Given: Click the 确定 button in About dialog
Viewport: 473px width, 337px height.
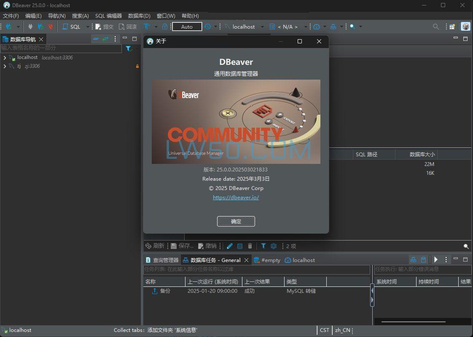Looking at the screenshot, I should point(236,222).
